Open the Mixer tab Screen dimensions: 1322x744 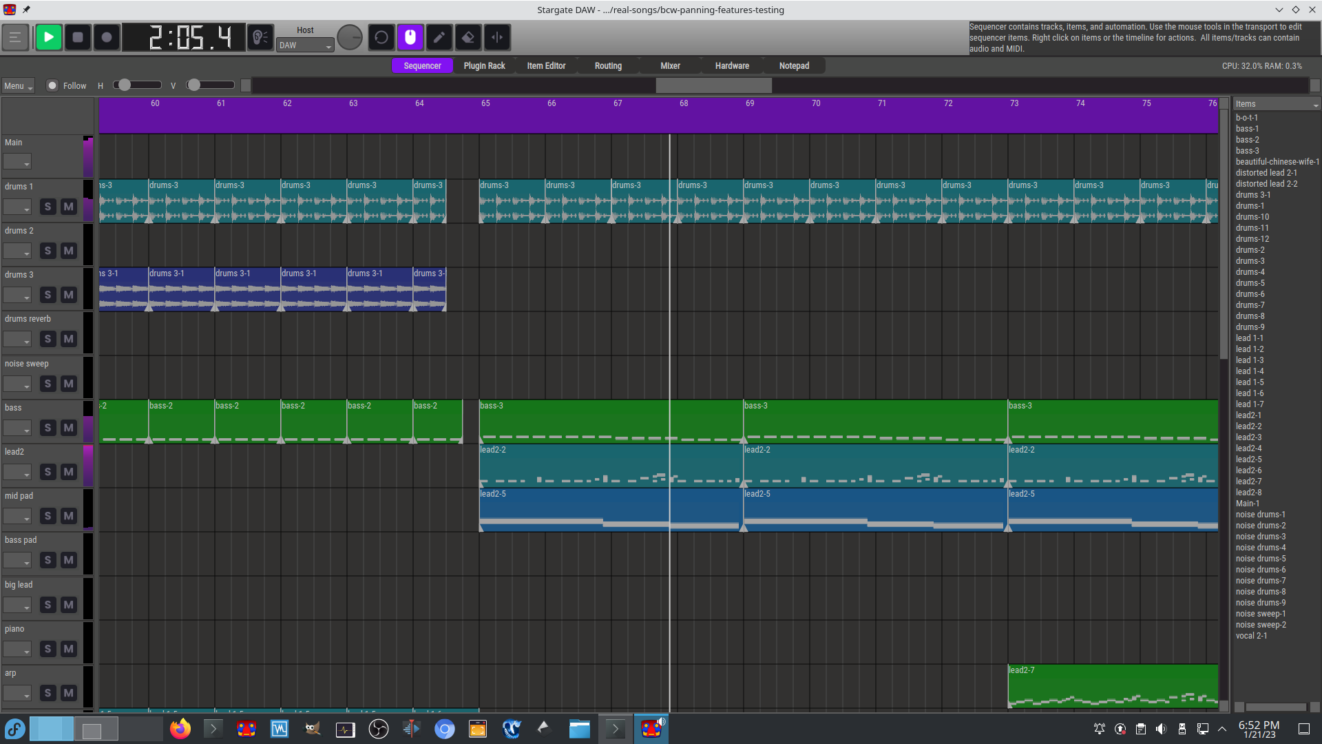[670, 65]
